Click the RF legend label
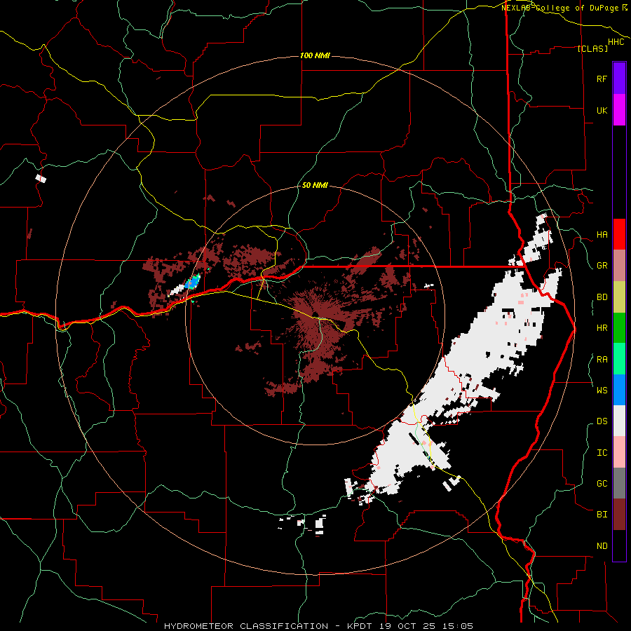The width and height of the screenshot is (631, 631). 602,79
